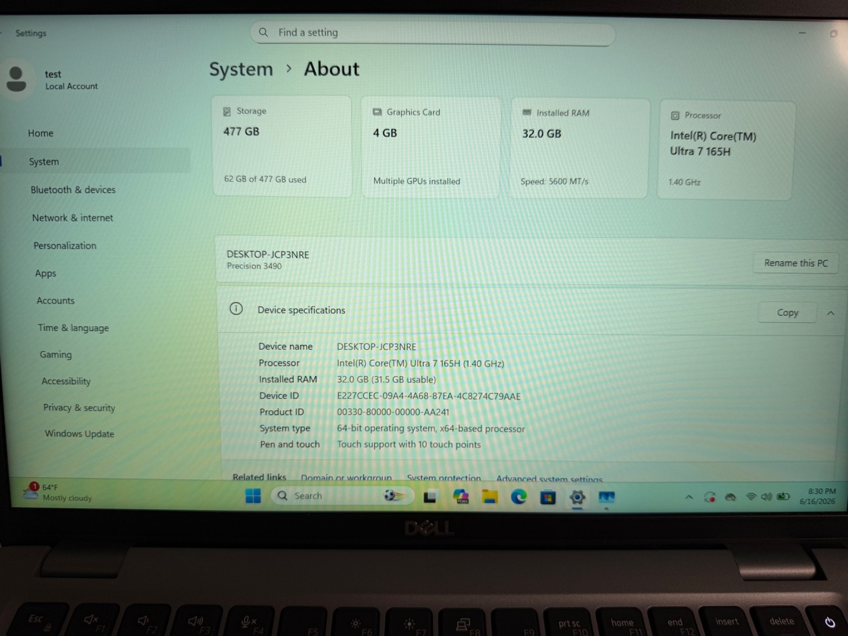Click the 32.0 GB (31.5 GB usable) text
The image size is (848, 636).
coord(386,379)
